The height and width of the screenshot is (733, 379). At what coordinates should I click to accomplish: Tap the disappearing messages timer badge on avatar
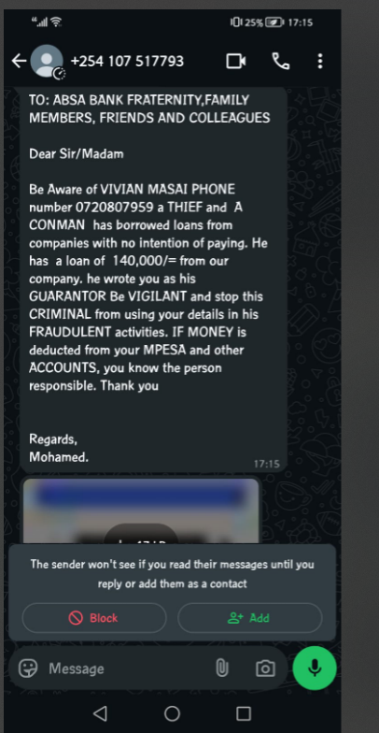click(x=59, y=73)
